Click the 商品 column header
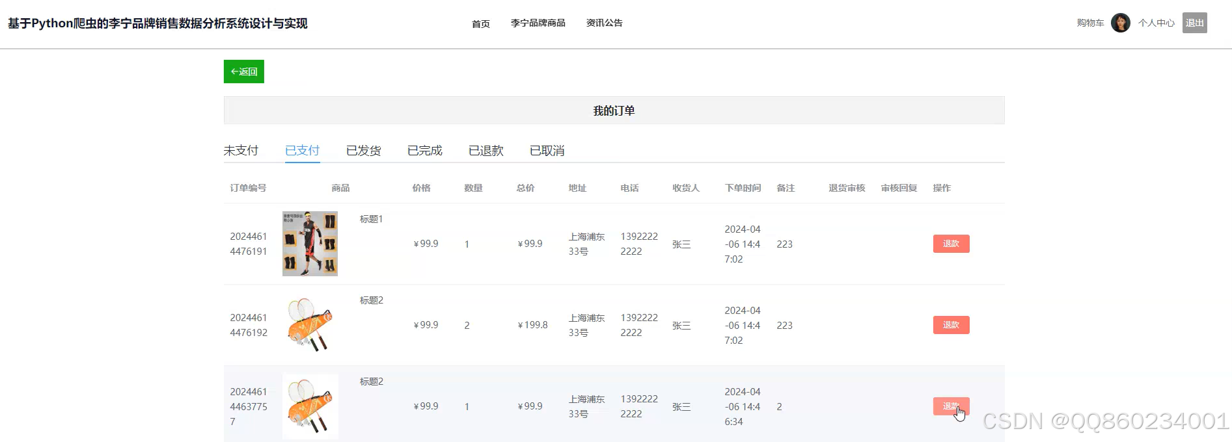The image size is (1232, 442). coord(340,188)
